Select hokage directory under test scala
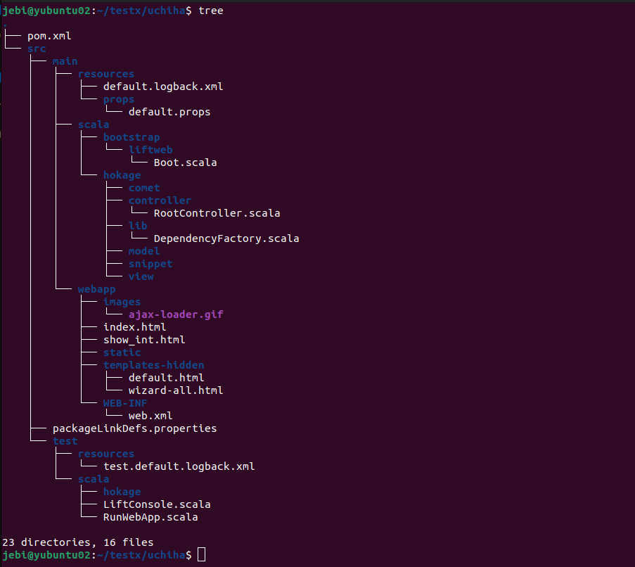The width and height of the screenshot is (635, 567). tap(122, 492)
